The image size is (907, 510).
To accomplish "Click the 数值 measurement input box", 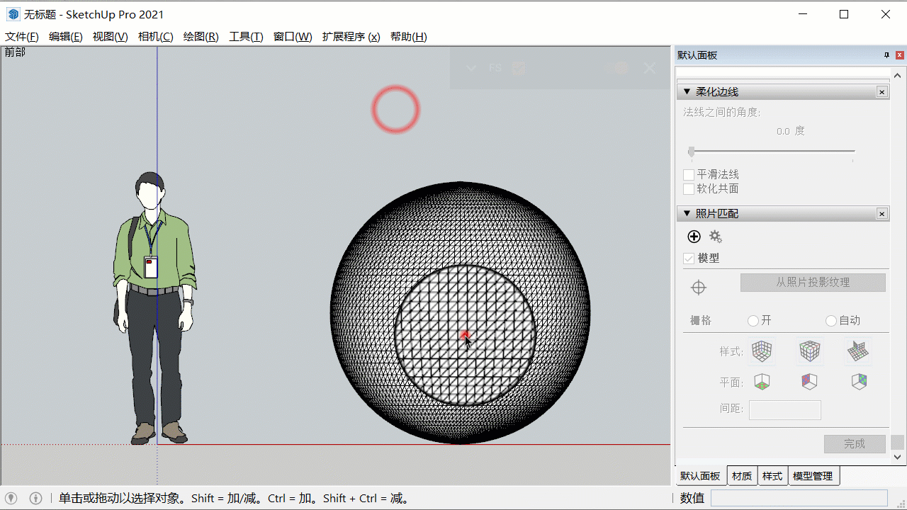I will [x=799, y=498].
